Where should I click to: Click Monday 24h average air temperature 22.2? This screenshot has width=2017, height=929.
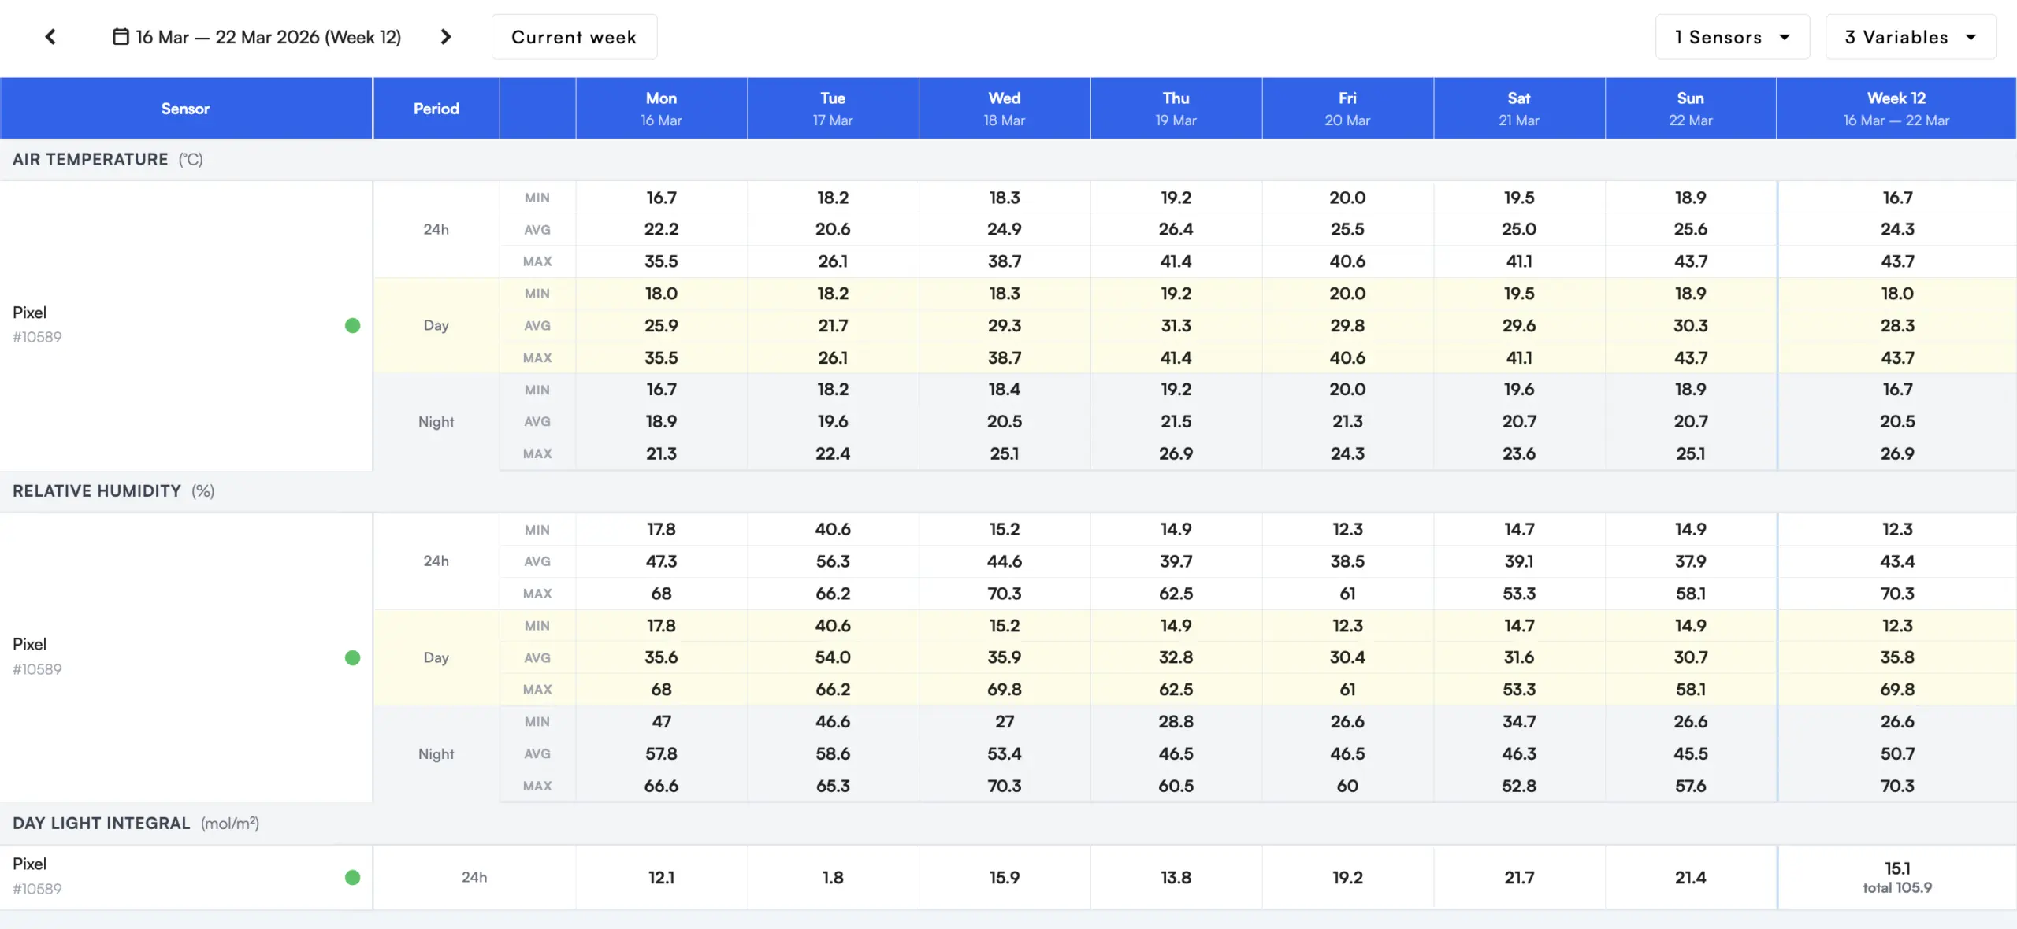(661, 230)
